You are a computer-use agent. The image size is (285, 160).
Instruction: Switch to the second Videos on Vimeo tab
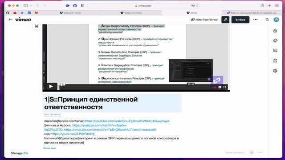pos(131,13)
